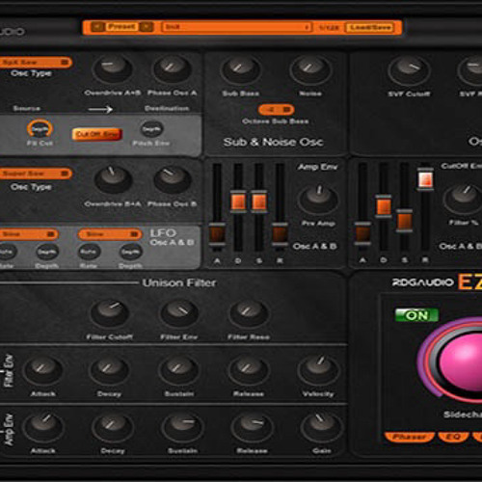The height and width of the screenshot is (482, 482).
Task: Click the CutOff Env destination button
Action: (x=97, y=134)
